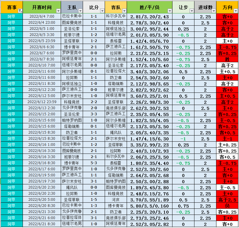This screenshot has width=239, height=228.
Task: Select the 拉普拉塔体 home team cell
Action: coord(72,218)
